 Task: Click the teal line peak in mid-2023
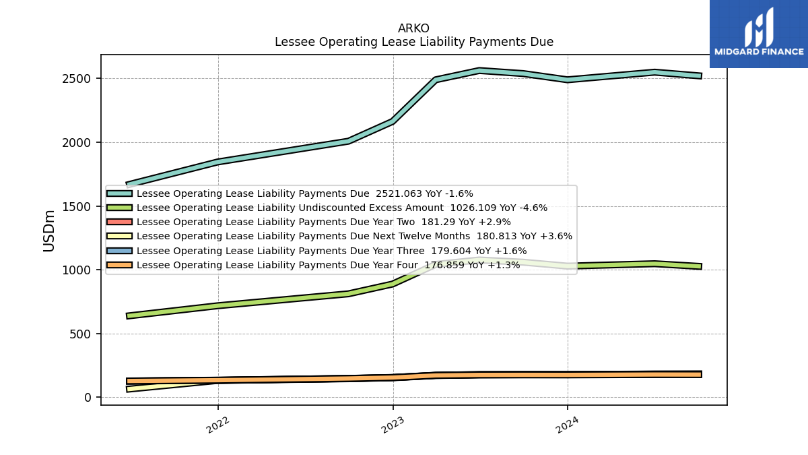click(x=479, y=70)
